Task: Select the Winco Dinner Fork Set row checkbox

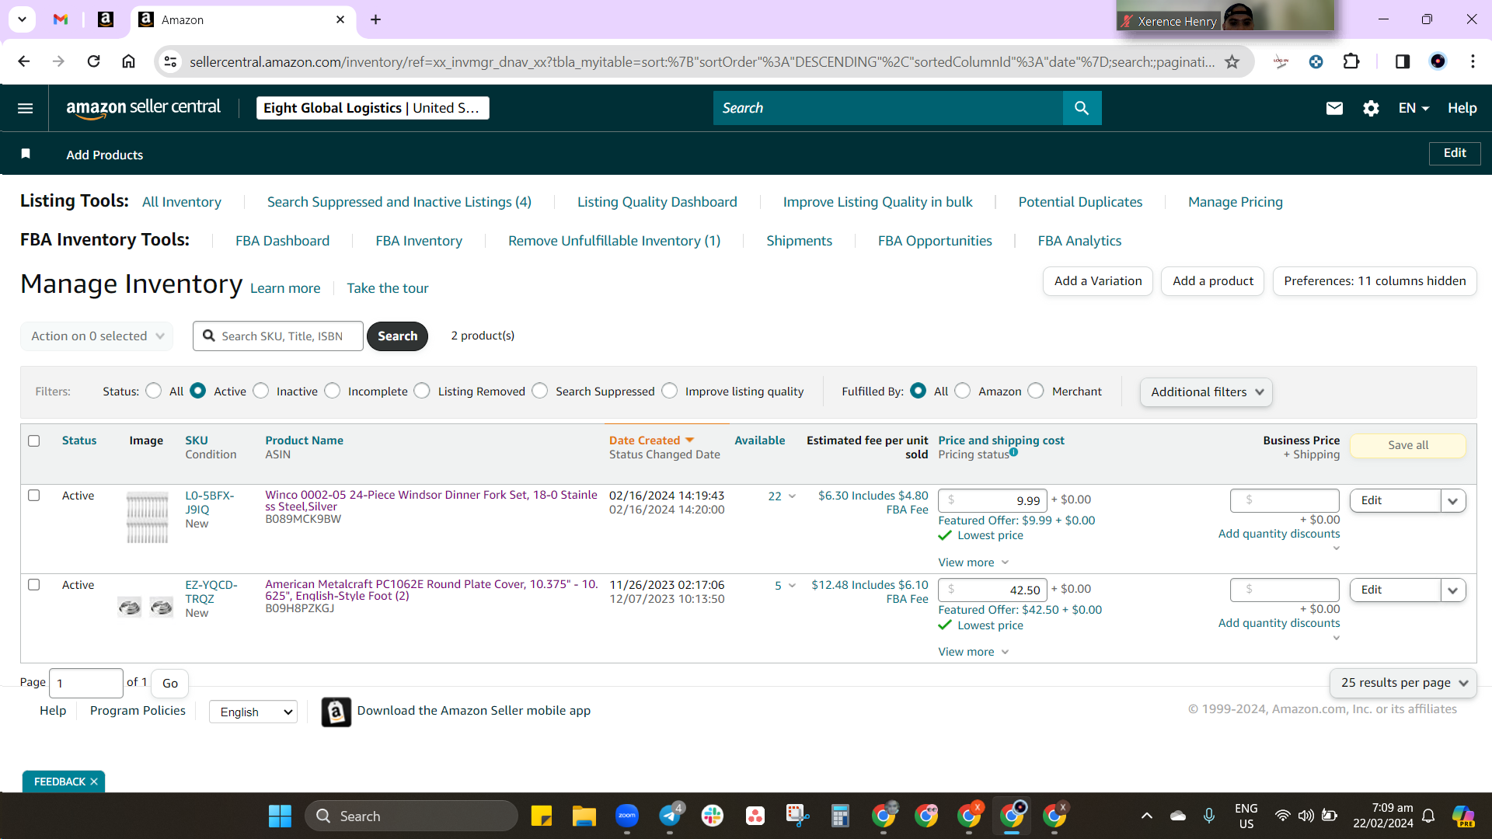Action: (x=34, y=495)
